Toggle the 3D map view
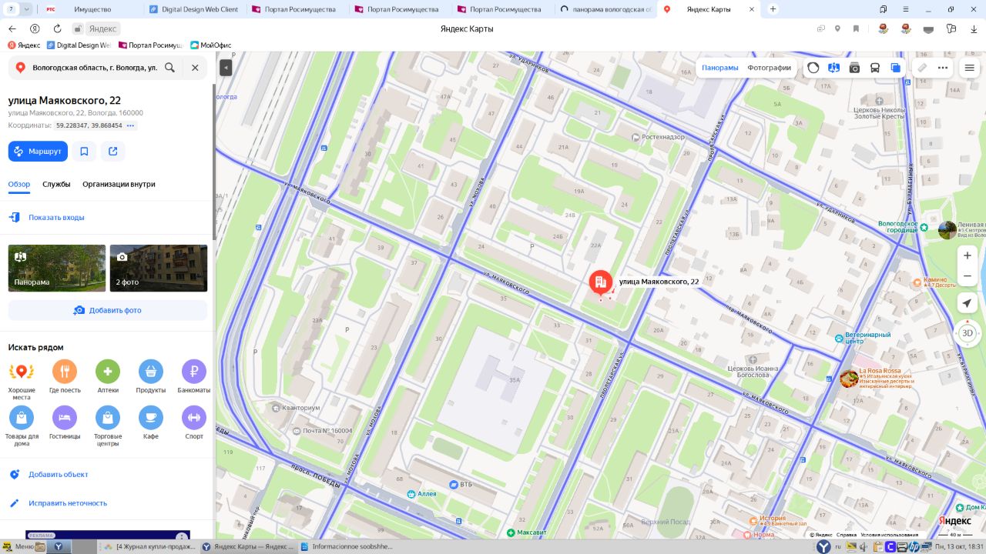 click(968, 333)
